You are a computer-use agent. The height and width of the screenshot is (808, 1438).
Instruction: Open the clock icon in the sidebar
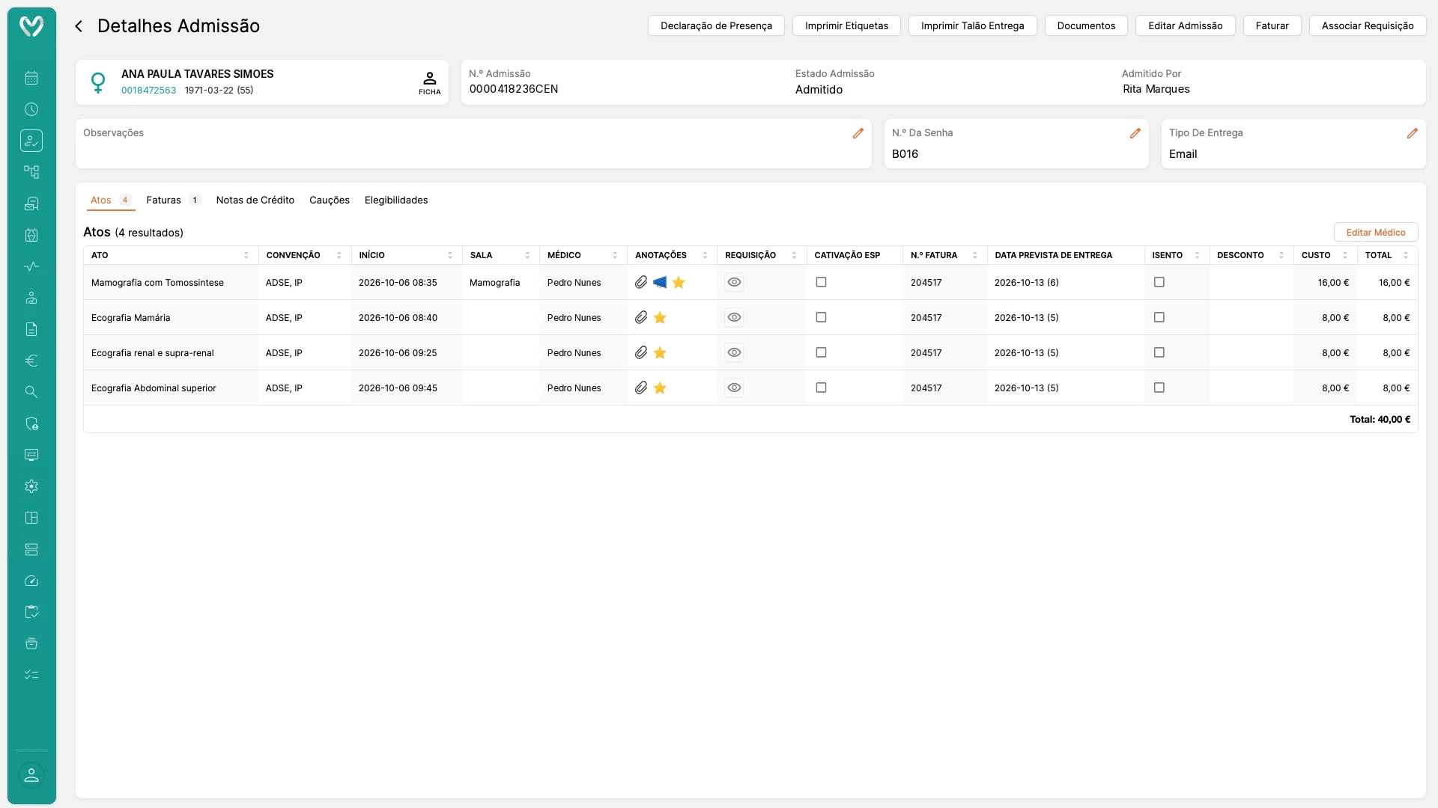click(x=31, y=109)
